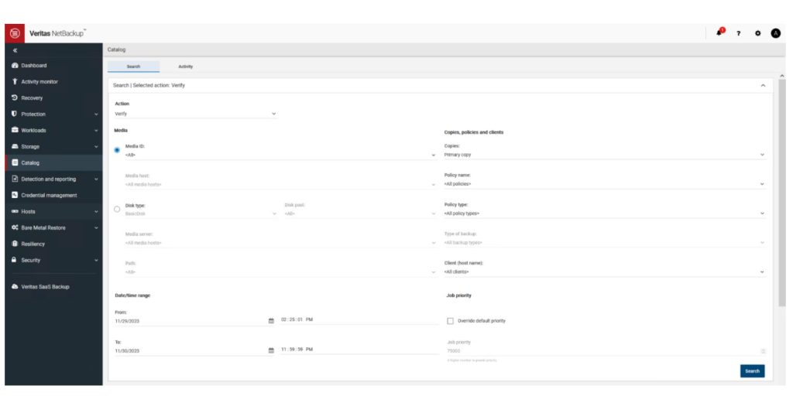Viewport: 793px width, 396px height.
Task: Expand the Security submenu chevron
Action: coord(96,260)
